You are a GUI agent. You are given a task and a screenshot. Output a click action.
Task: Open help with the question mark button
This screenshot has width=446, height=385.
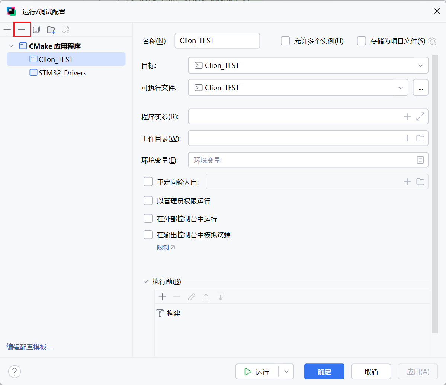[x=15, y=372]
